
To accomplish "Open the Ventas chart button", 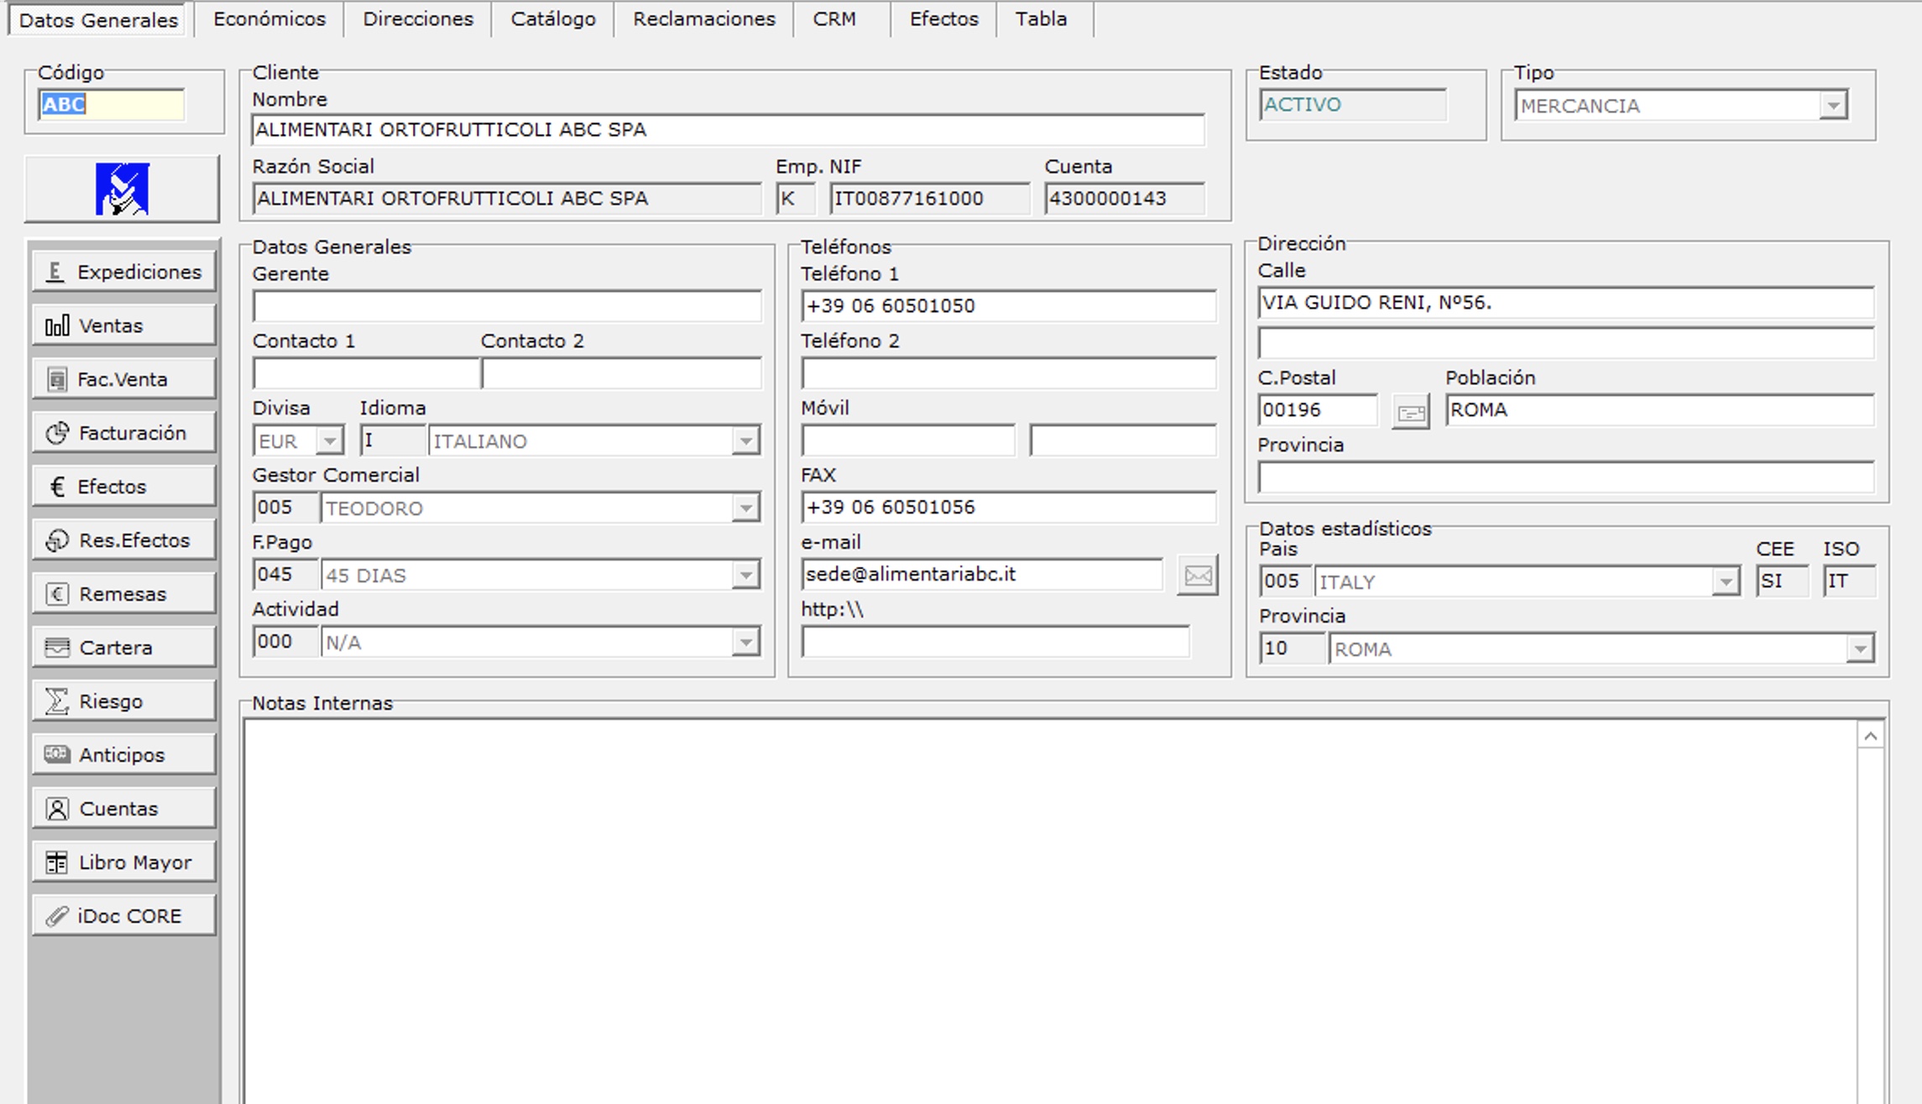I will (124, 325).
